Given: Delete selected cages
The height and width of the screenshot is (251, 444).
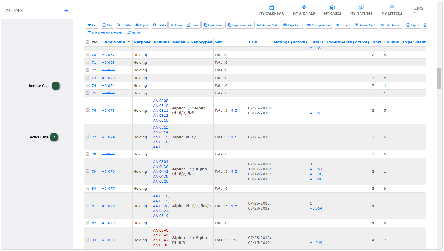Looking at the screenshot, I should pyautogui.click(x=159, y=25).
